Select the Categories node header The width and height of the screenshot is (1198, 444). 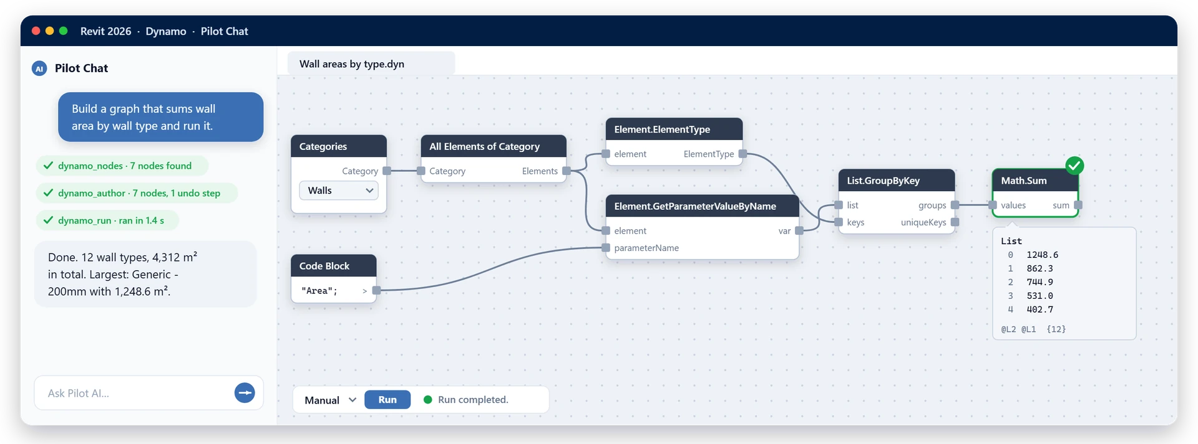click(339, 146)
